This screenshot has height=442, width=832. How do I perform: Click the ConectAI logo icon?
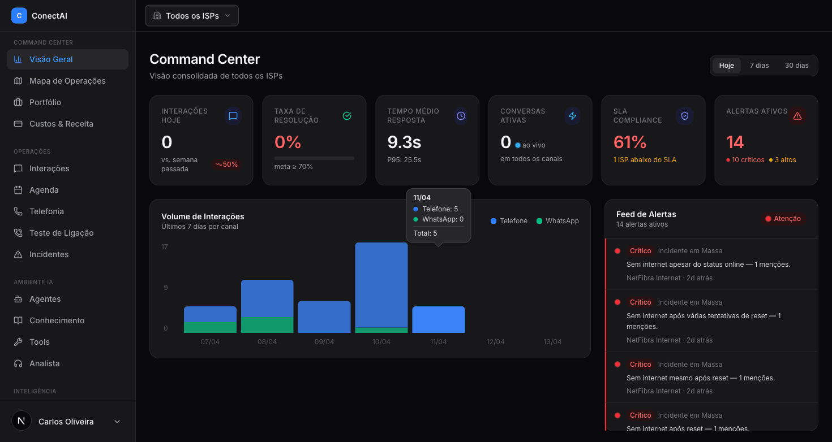(19, 16)
